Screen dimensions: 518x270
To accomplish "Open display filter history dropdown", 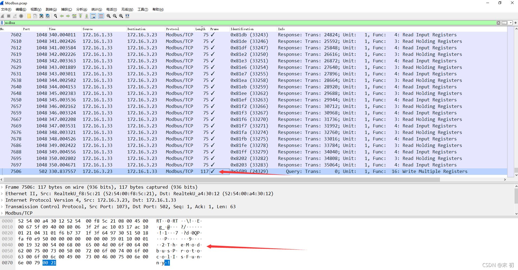I will (x=511, y=23).
